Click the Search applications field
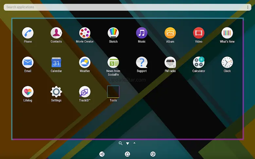This screenshot has height=159, width=255. tap(124, 7)
